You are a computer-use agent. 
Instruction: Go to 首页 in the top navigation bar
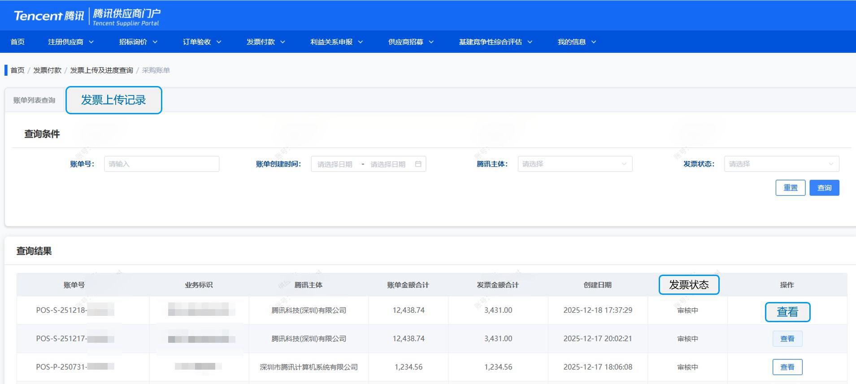tap(17, 42)
